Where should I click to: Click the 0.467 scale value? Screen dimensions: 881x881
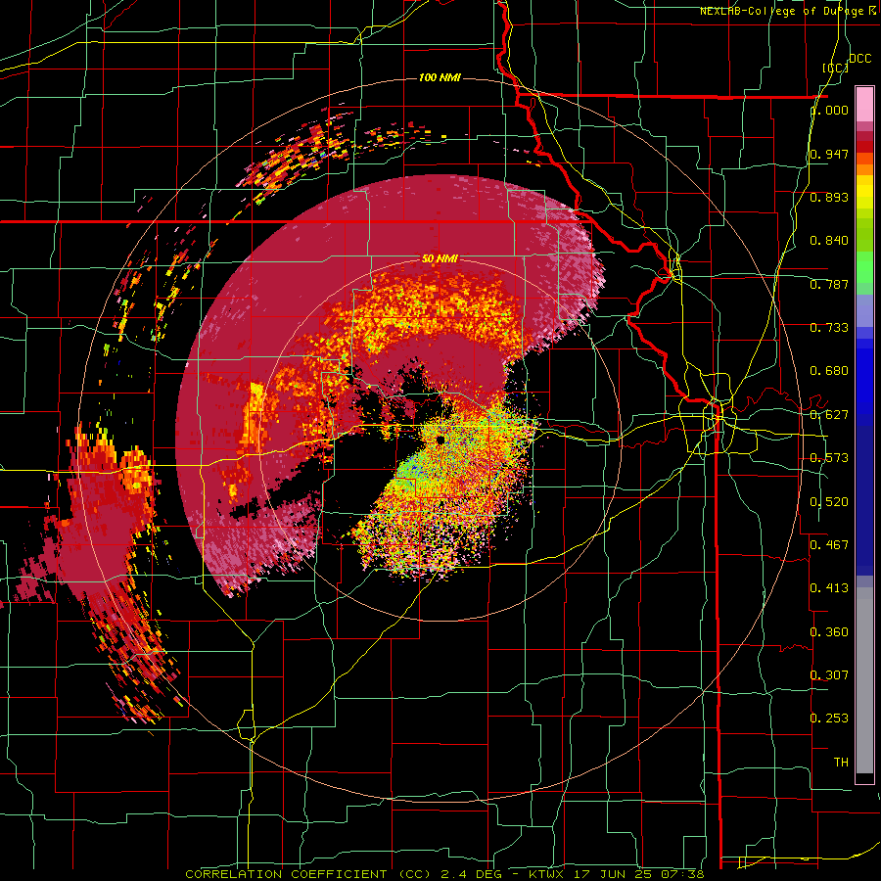(829, 545)
